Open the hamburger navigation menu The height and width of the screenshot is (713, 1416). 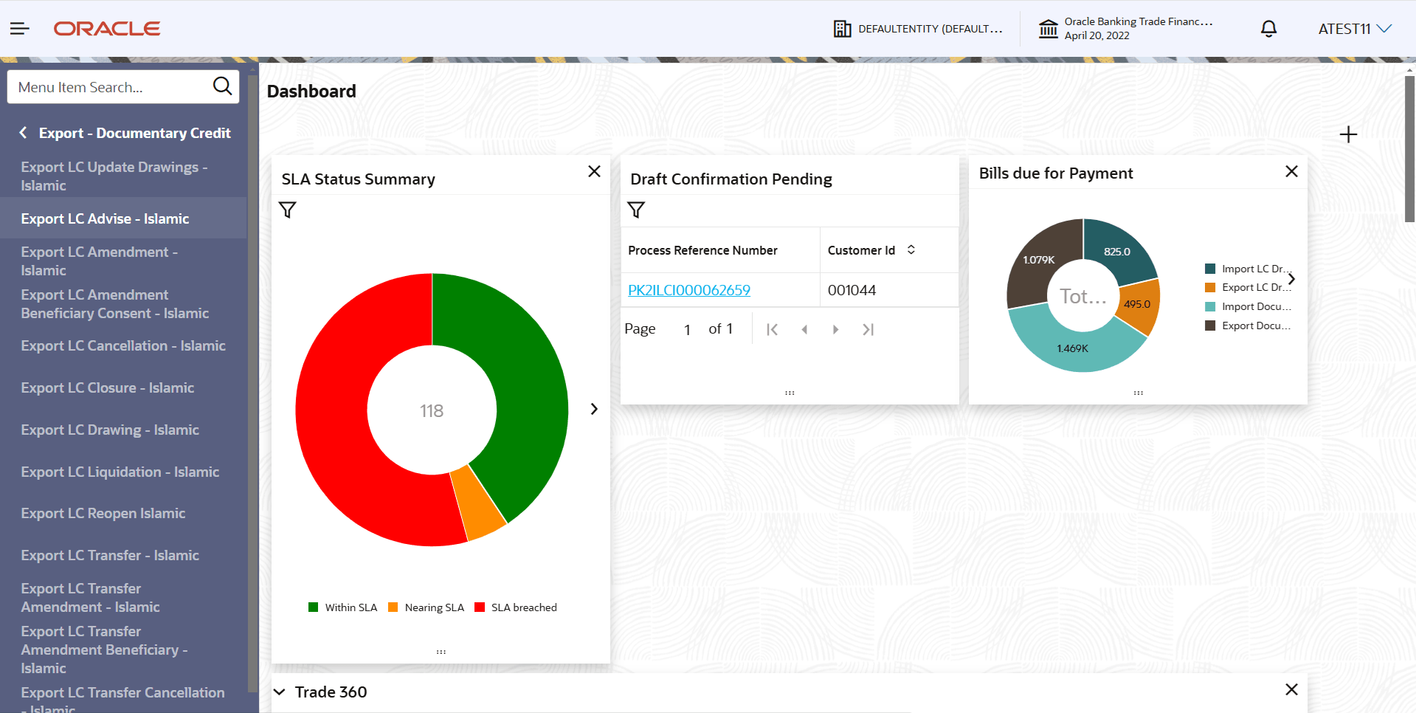20,29
